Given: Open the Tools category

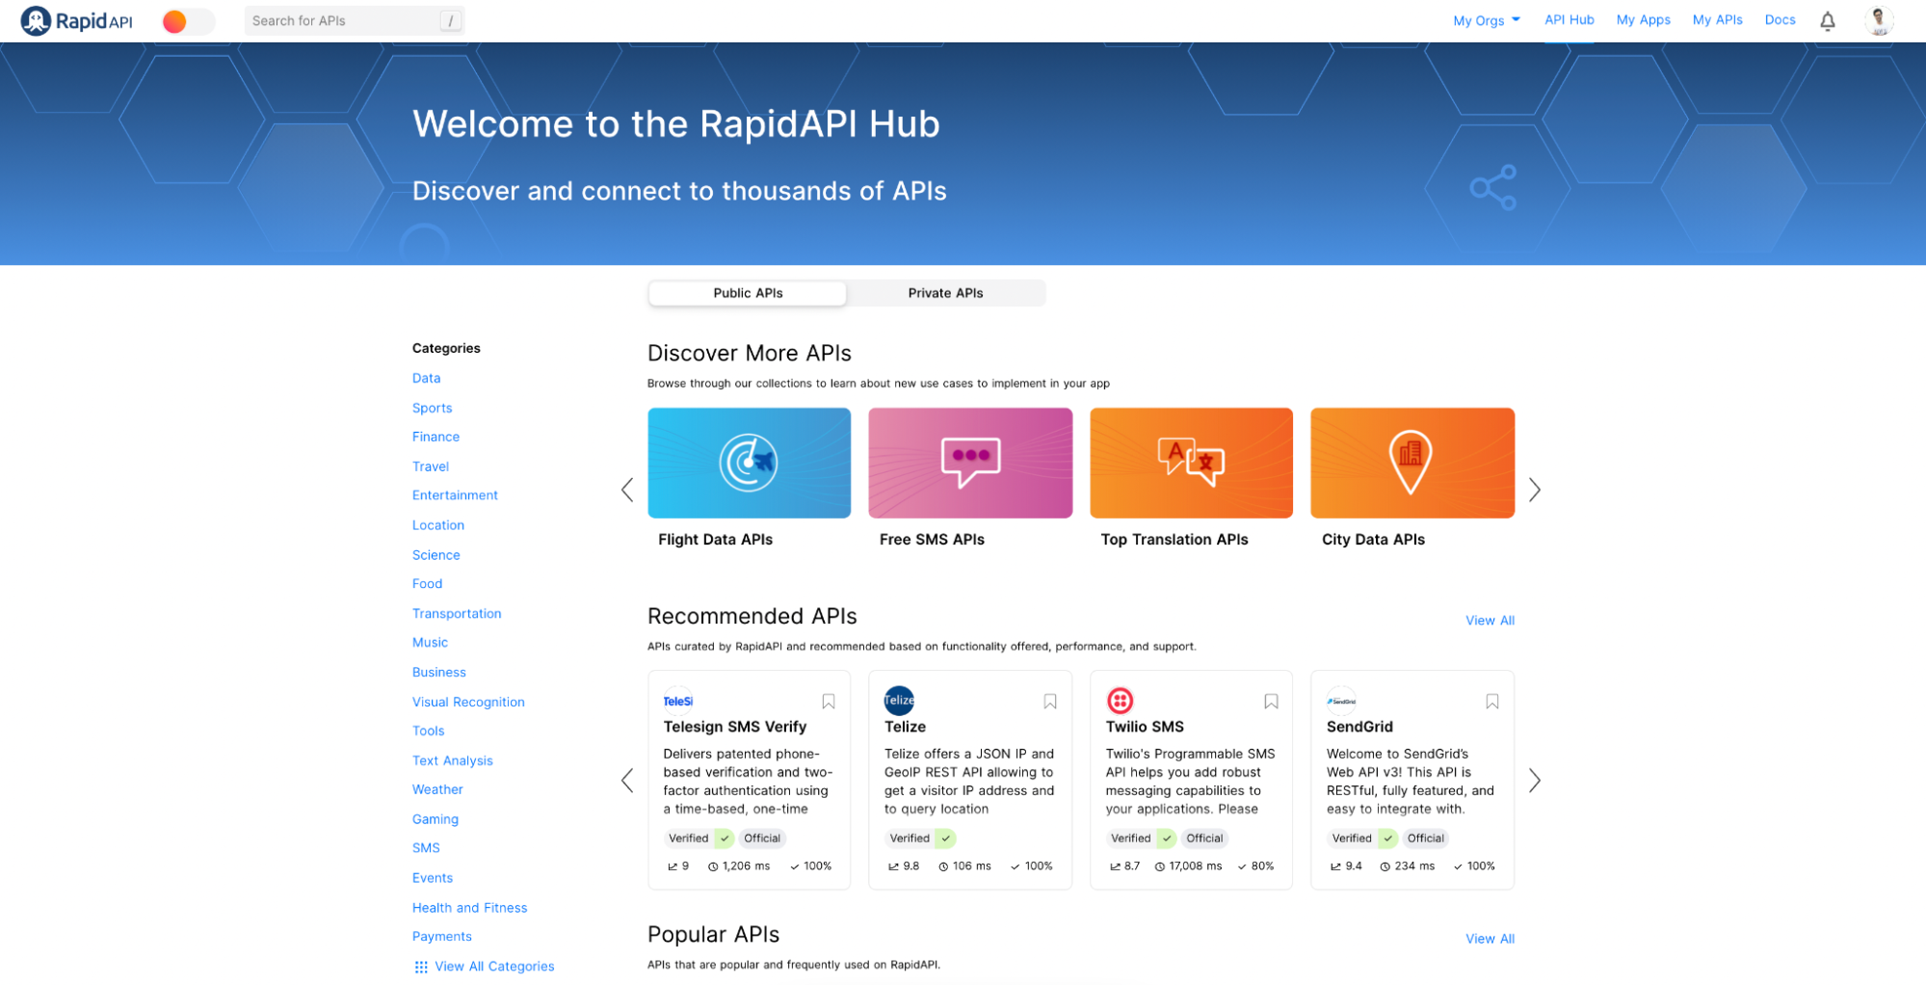Looking at the screenshot, I should (428, 732).
